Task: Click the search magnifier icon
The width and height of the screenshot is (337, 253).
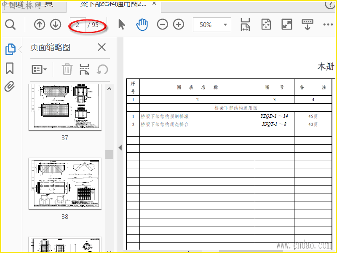Action: [10, 25]
